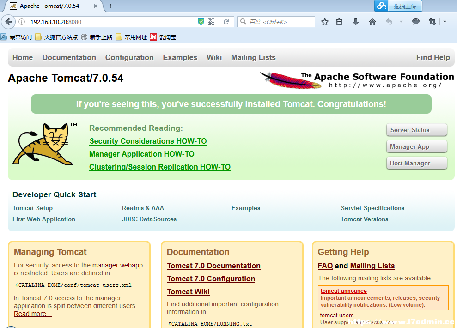Open the Home navigation item
The image size is (457, 328).
[23, 57]
